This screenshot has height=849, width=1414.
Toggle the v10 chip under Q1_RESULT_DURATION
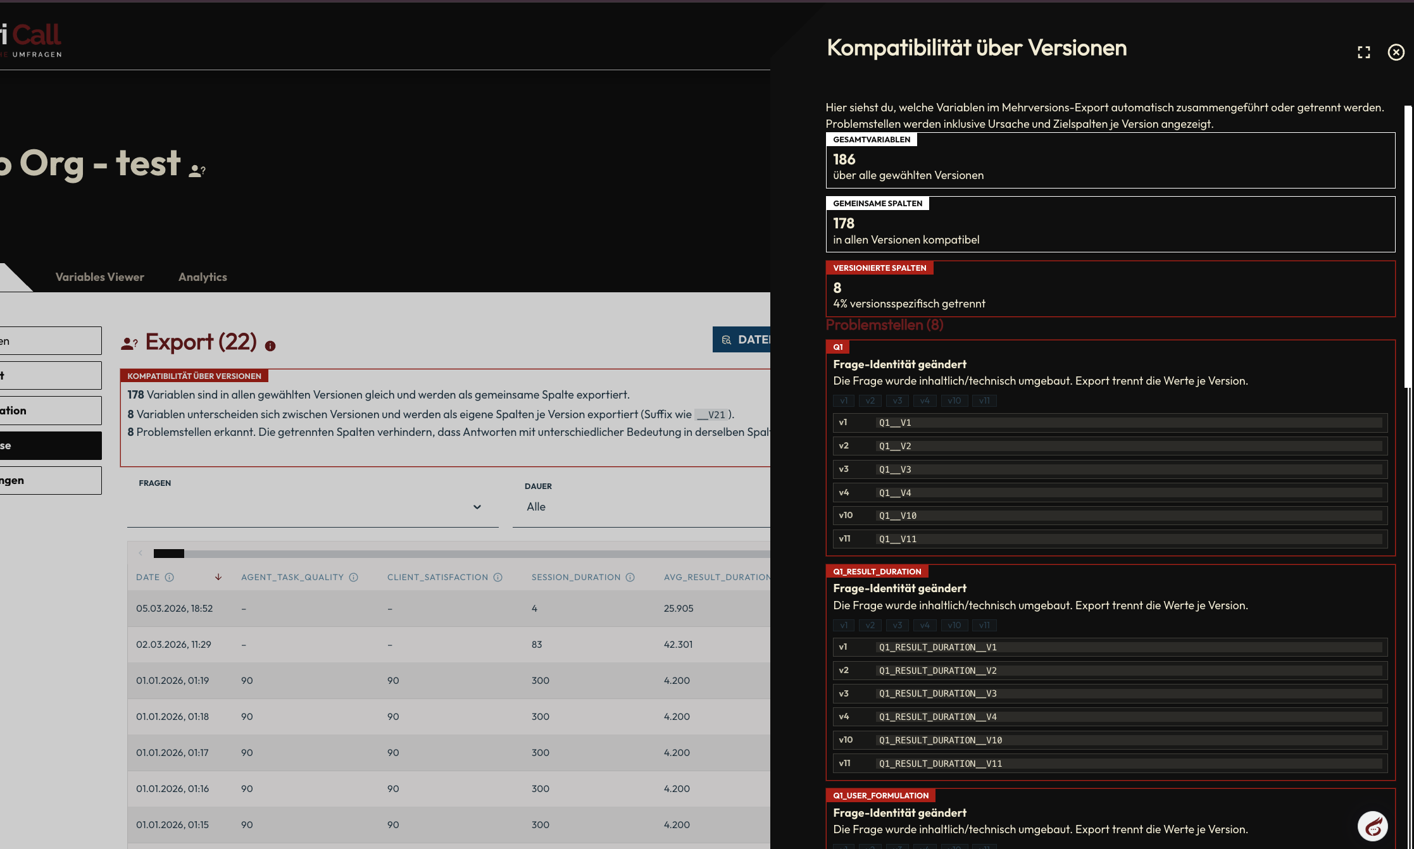[954, 625]
